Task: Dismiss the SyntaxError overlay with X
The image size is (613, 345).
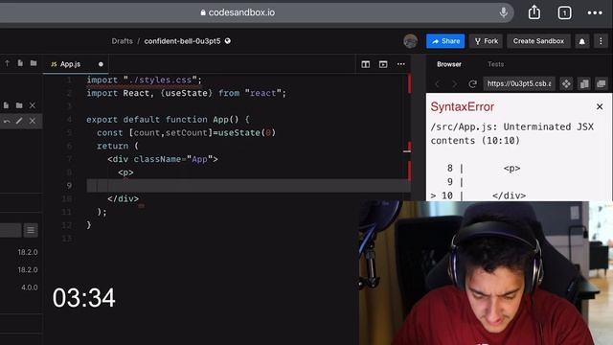Action: tap(600, 106)
